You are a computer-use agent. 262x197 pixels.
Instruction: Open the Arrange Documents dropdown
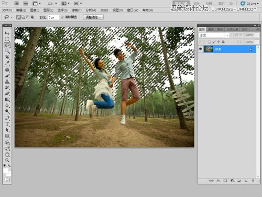(65, 3)
